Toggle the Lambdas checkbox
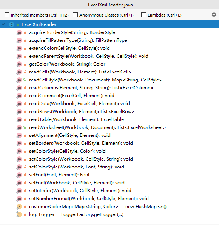 tap(143, 15)
